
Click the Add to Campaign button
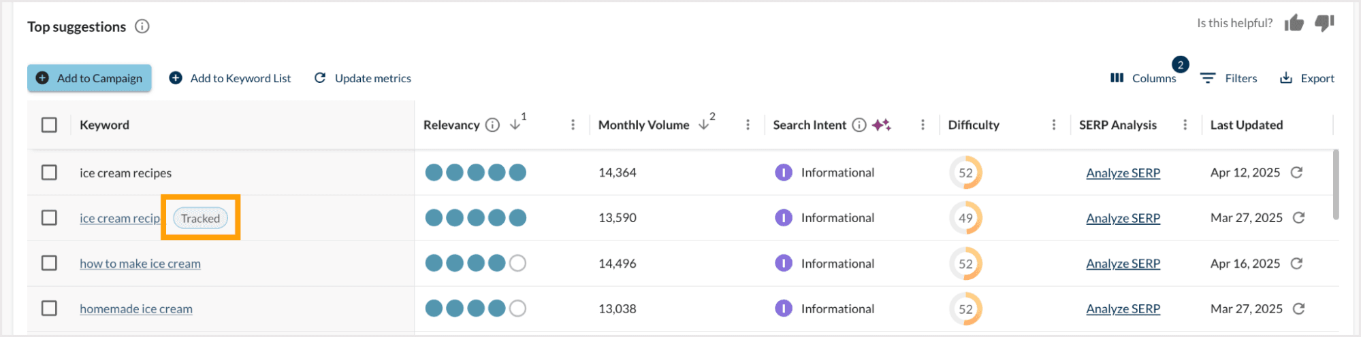pyautogui.click(x=89, y=78)
